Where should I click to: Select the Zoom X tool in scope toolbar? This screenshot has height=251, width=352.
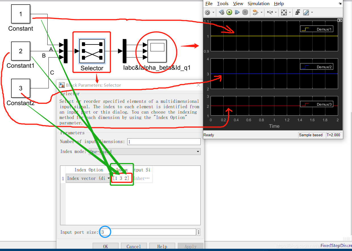270,12
